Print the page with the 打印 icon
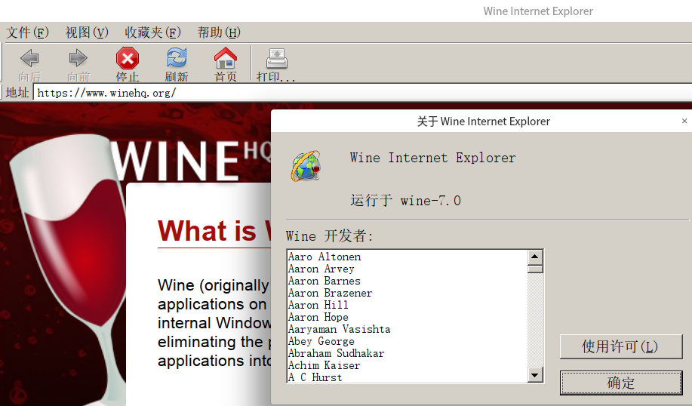This screenshot has height=406, width=692. pos(277,59)
